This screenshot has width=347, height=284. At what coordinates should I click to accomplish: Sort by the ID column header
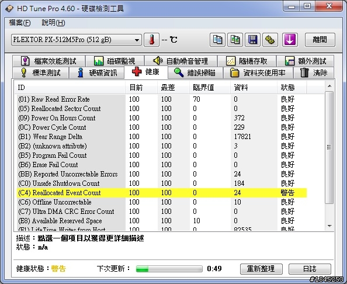pyautogui.click(x=70, y=88)
